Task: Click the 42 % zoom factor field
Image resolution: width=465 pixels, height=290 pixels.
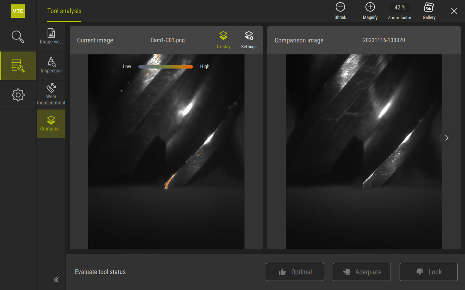Action: pyautogui.click(x=400, y=8)
